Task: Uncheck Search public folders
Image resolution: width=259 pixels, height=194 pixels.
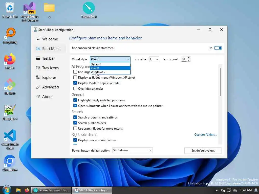Action: coord(75,123)
